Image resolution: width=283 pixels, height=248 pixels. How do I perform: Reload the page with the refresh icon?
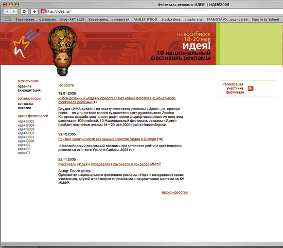pos(24,11)
